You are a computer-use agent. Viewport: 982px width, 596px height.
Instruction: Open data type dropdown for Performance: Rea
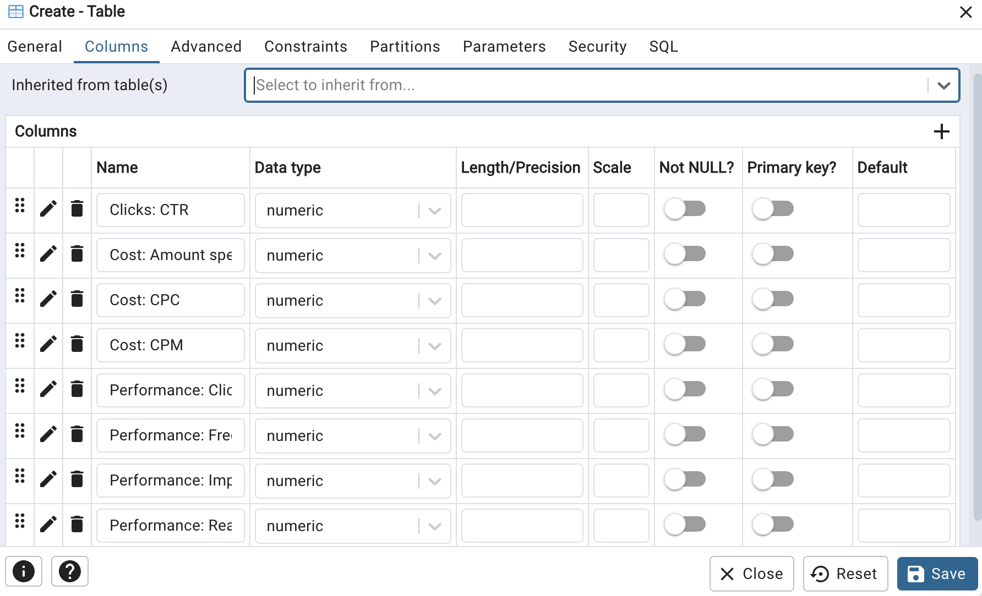pos(353,526)
